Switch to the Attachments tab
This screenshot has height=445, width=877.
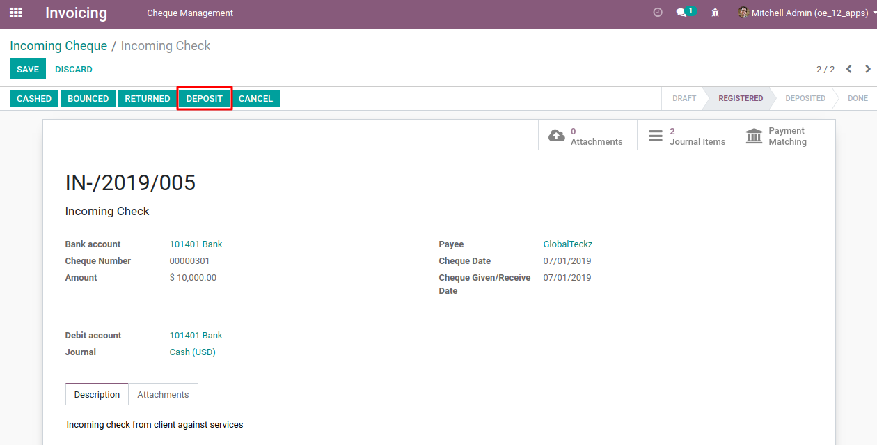pyautogui.click(x=163, y=394)
